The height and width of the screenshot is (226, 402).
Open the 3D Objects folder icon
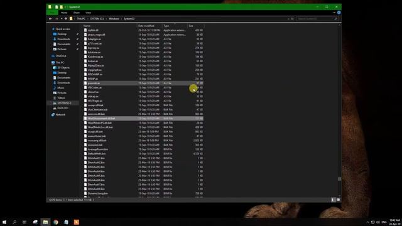click(55, 68)
